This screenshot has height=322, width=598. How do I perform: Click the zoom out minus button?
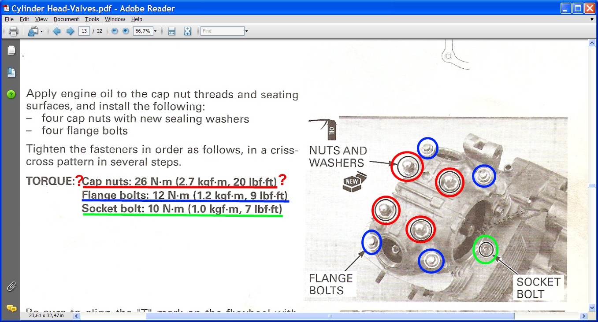click(115, 31)
